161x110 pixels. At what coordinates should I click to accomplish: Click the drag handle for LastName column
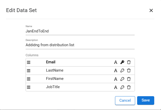coord(29,71)
